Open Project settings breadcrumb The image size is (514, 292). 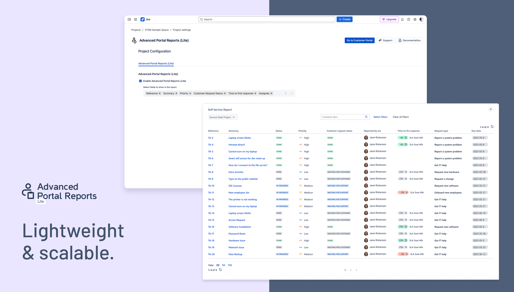click(x=182, y=30)
